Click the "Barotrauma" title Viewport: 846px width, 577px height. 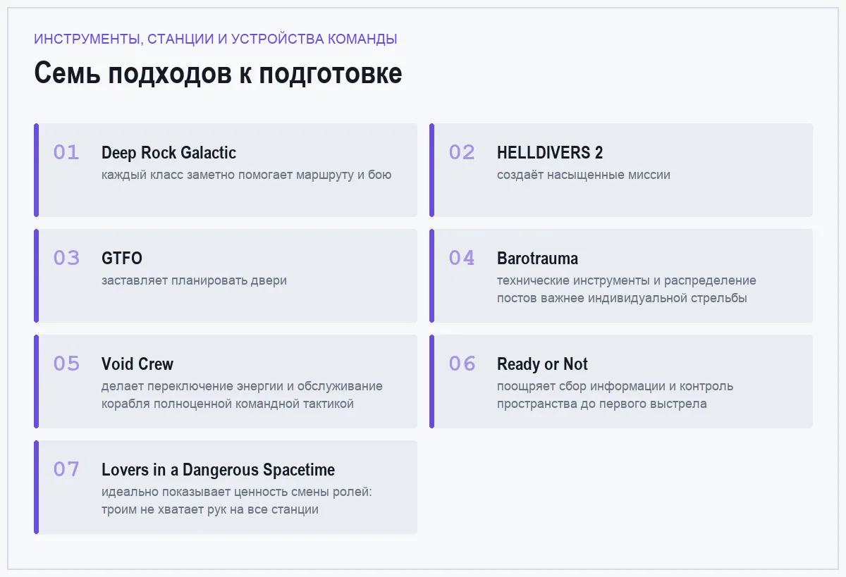(537, 259)
